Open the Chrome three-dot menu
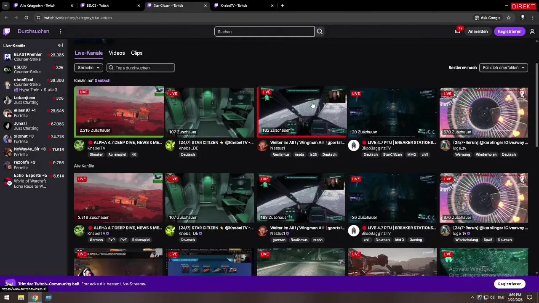539x303 pixels. coord(533,18)
